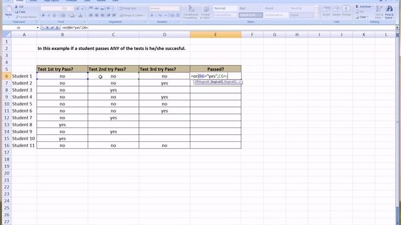Set Top Align for the cell
The image size is (401, 225).
click(x=91, y=8)
